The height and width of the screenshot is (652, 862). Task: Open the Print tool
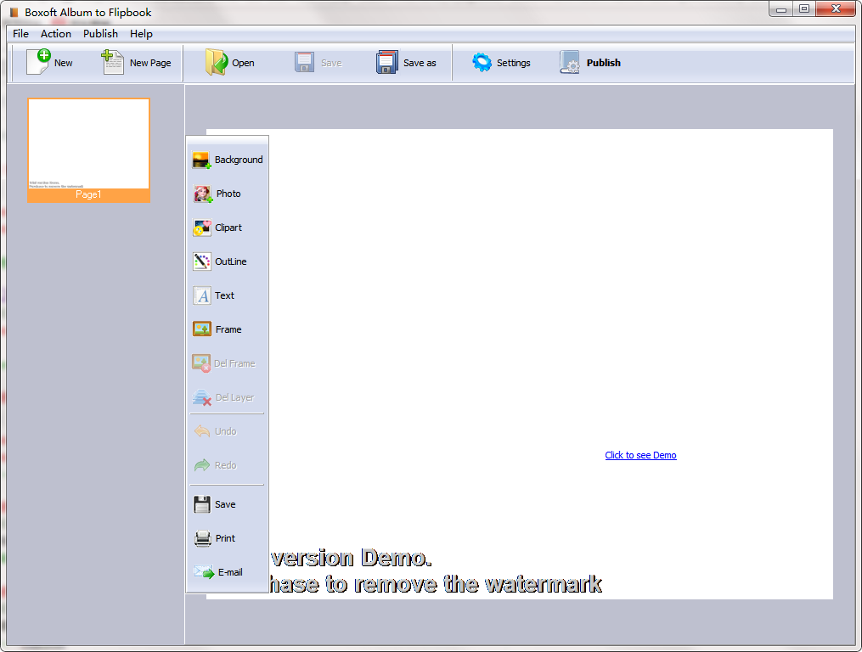[218, 538]
